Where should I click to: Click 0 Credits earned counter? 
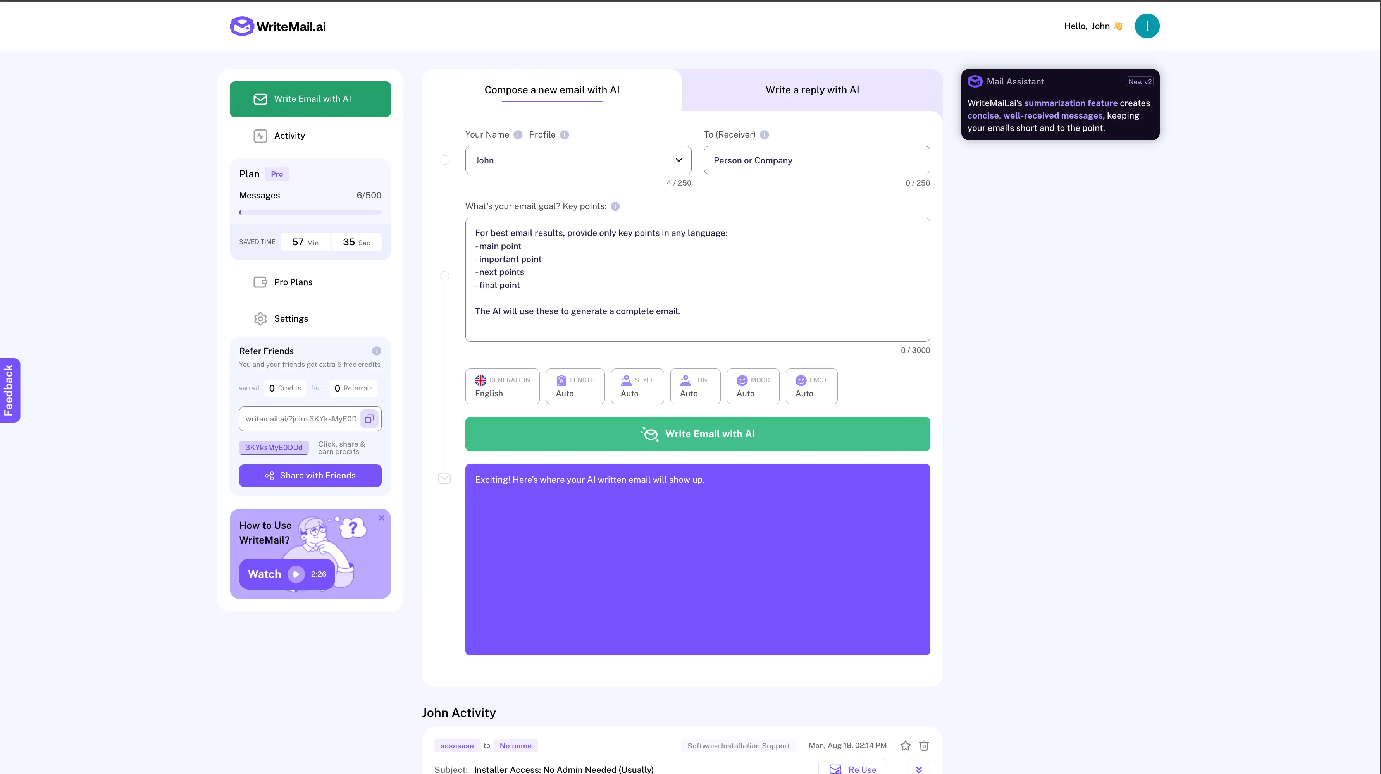point(285,388)
